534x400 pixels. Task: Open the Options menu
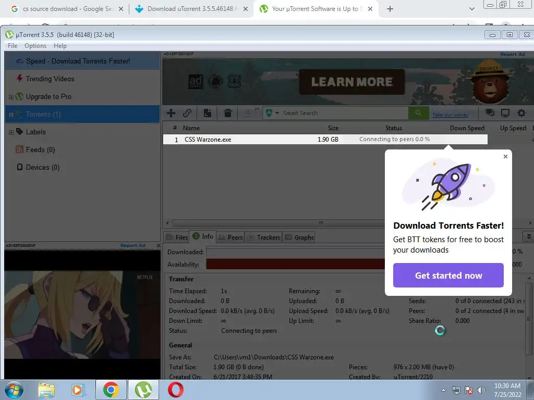(x=35, y=46)
